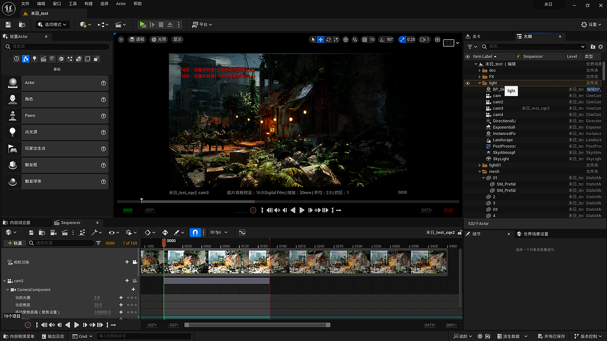The height and width of the screenshot is (341, 607).
Task: Click the 搜索类 search field in Place Actors
Action: pyautogui.click(x=57, y=46)
